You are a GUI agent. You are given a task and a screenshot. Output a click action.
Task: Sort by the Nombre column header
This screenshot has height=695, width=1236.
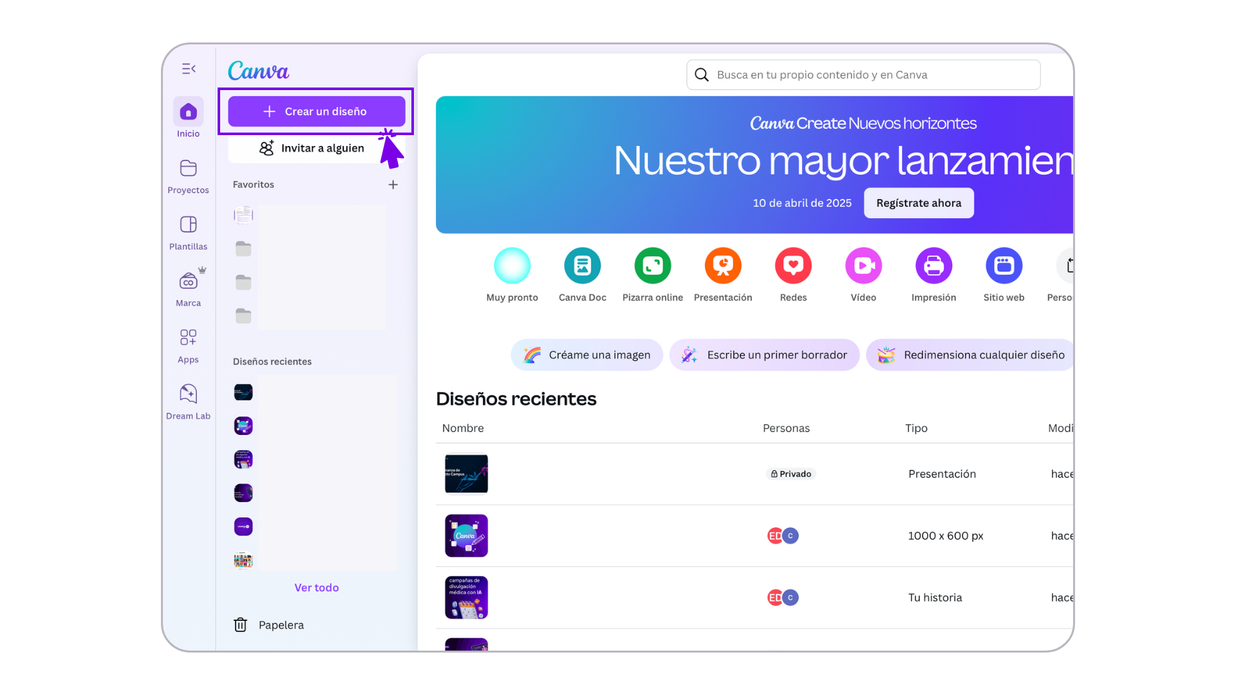(463, 429)
